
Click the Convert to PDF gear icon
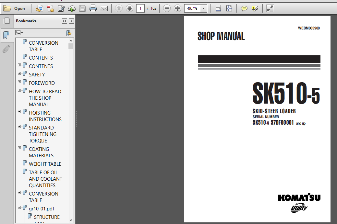pyautogui.click(x=50, y=9)
